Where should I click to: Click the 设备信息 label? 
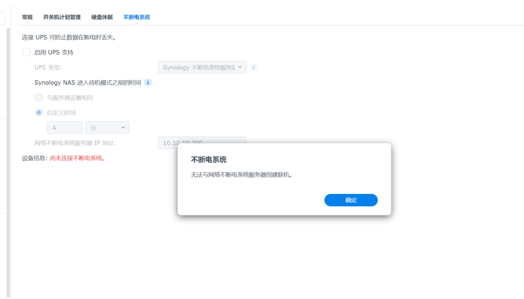point(35,158)
